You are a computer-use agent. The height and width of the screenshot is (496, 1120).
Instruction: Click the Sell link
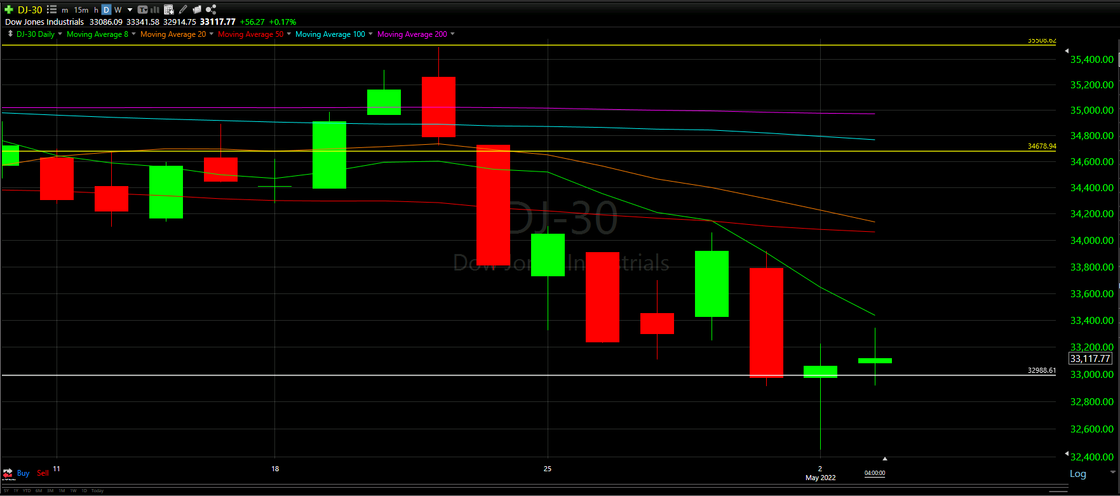(43, 473)
